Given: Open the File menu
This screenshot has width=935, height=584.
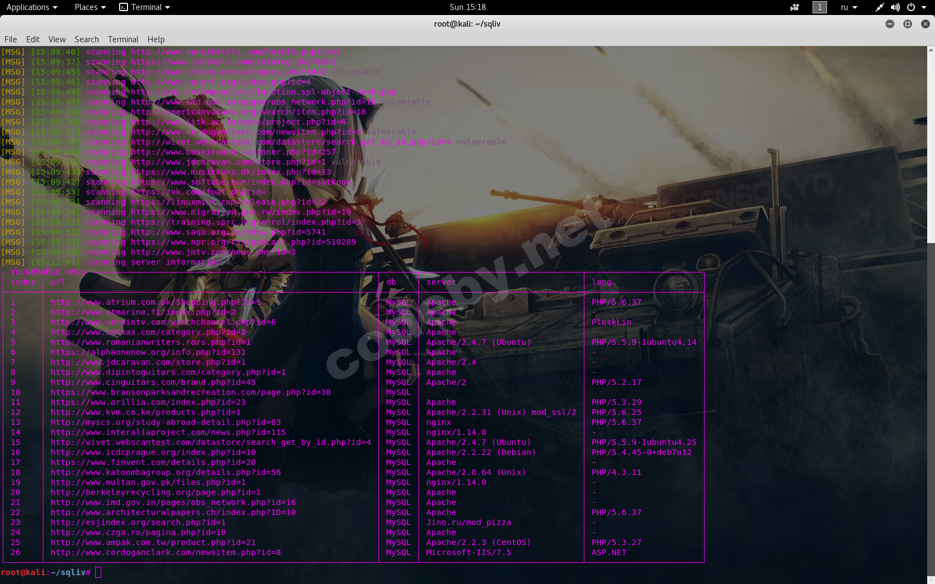Looking at the screenshot, I should [x=11, y=39].
